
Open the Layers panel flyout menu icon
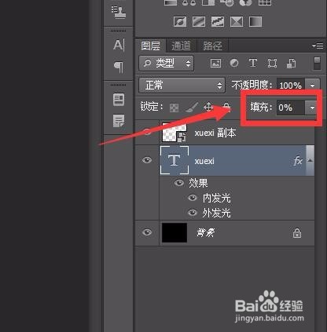(x=318, y=46)
